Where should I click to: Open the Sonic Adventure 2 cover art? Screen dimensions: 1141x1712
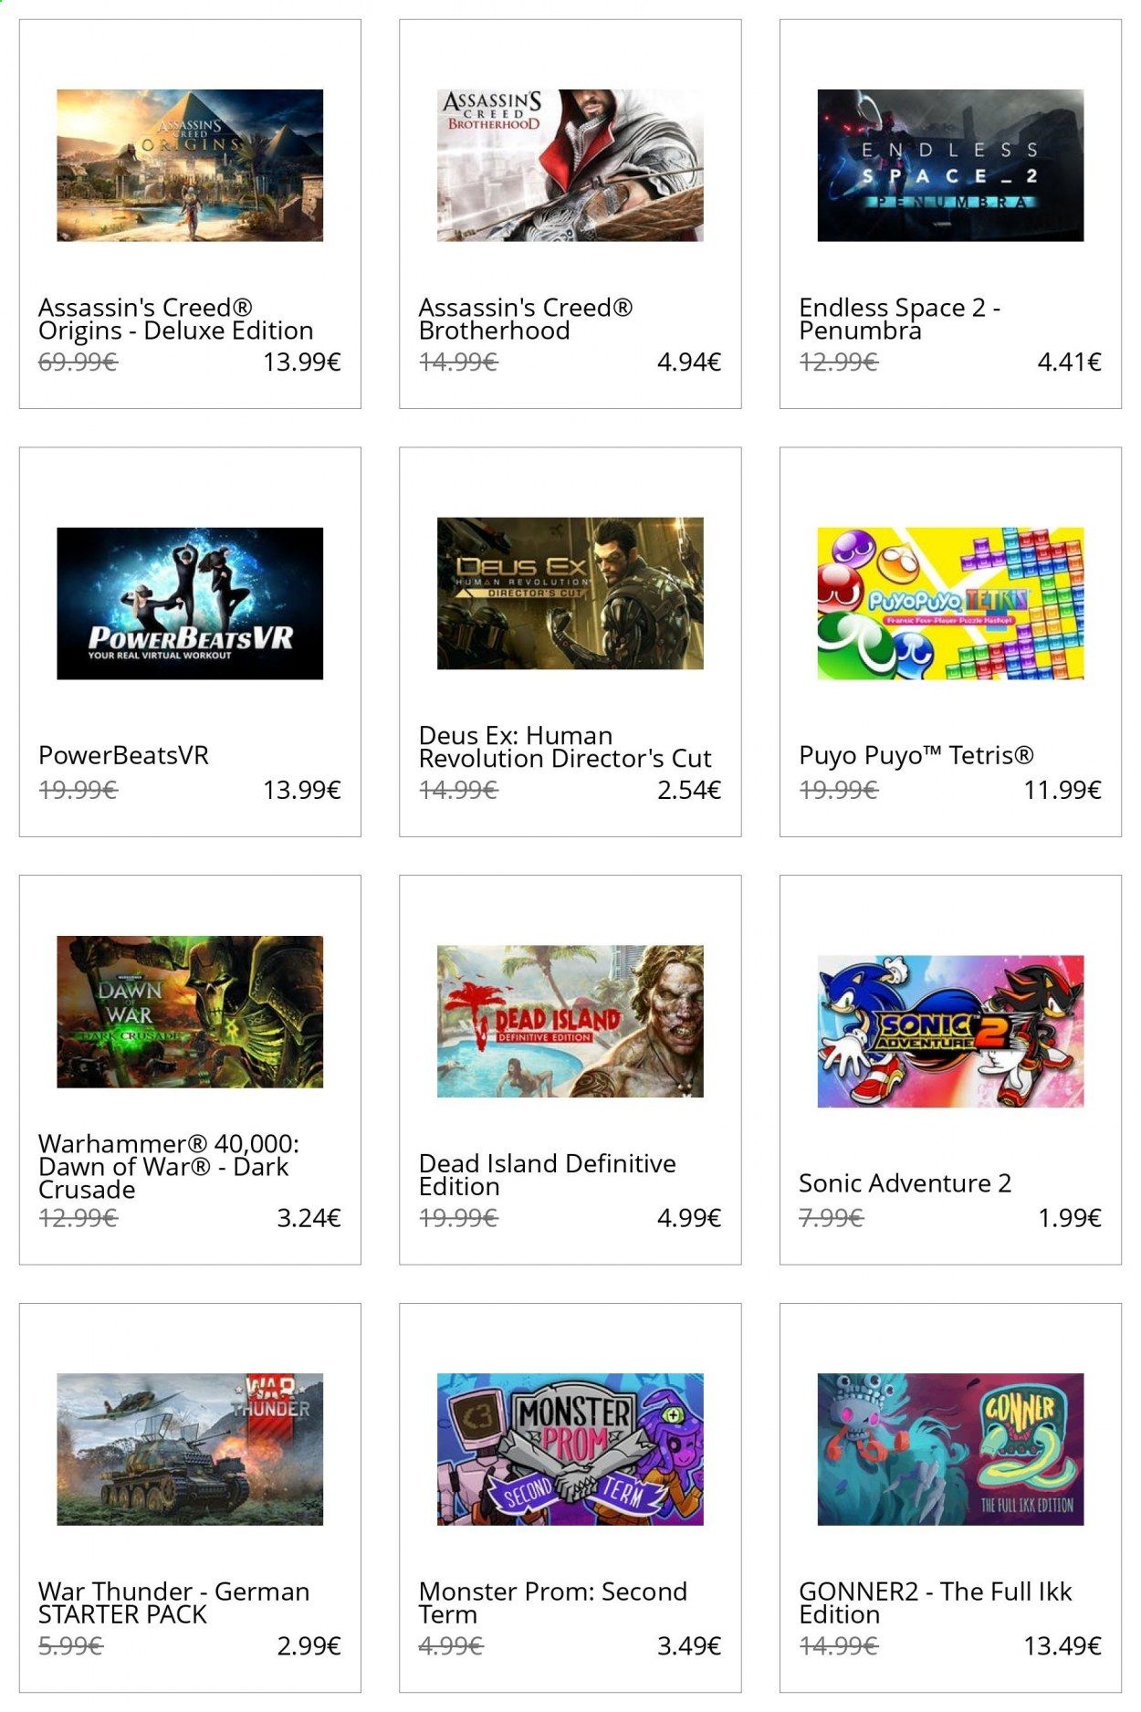[950, 1032]
